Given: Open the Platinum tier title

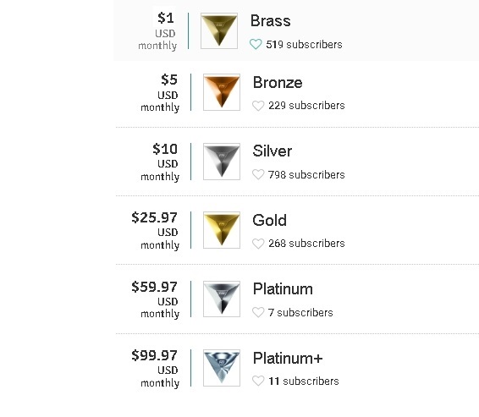Looking at the screenshot, I should 283,288.
